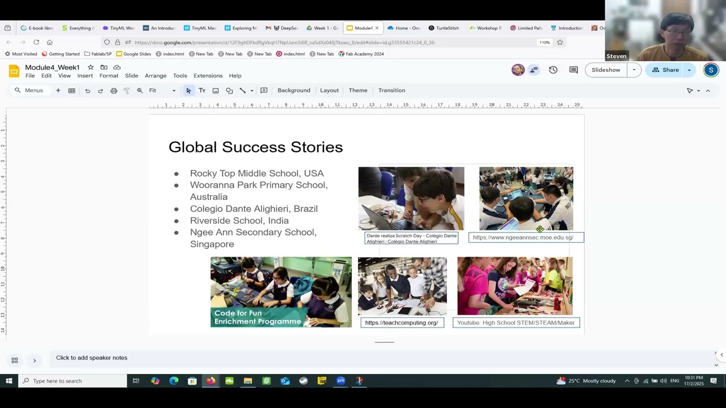The width and height of the screenshot is (726, 408).
Task: Open the Google account S avatar
Action: click(711, 70)
